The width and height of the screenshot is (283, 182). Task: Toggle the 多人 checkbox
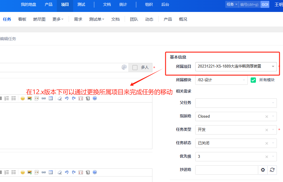135,68
